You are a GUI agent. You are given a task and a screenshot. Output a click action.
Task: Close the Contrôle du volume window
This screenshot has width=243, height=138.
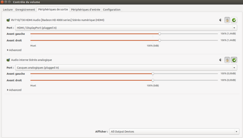click(x=2, y=2)
